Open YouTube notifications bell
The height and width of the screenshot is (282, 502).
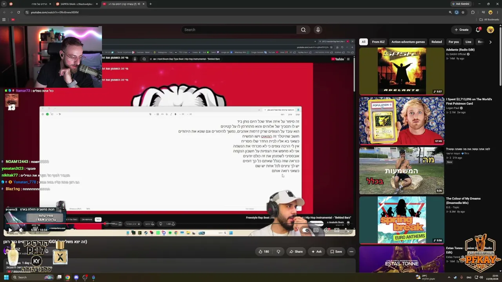tap(478, 30)
